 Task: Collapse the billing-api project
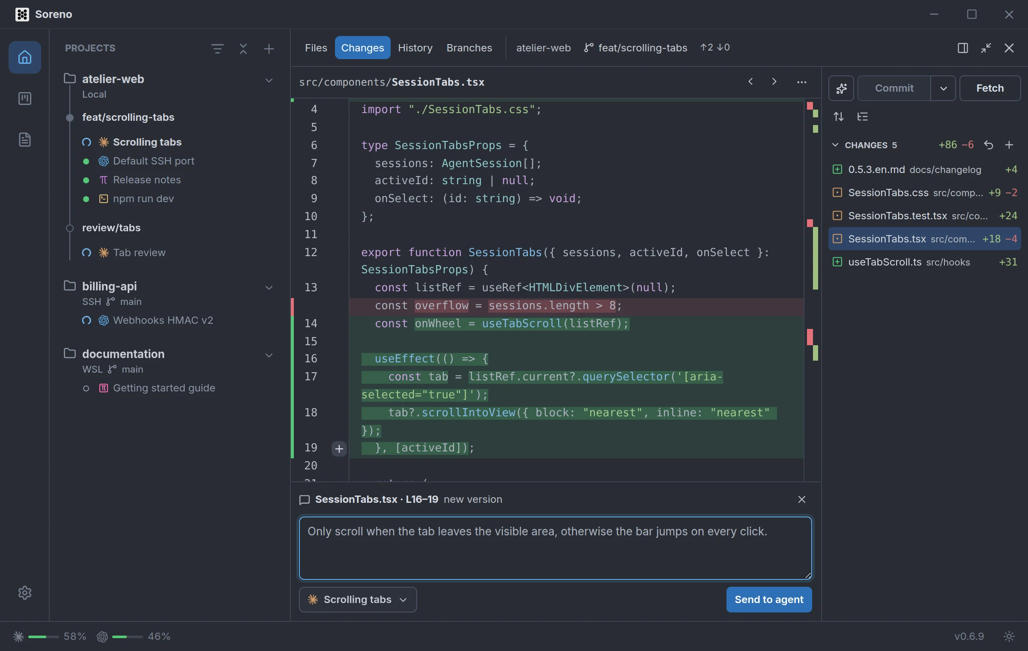tap(269, 288)
